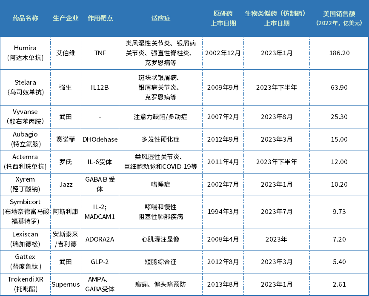Click the 2007年2月 launch date
Viewport: 369px width, 296px height.
click(223, 117)
